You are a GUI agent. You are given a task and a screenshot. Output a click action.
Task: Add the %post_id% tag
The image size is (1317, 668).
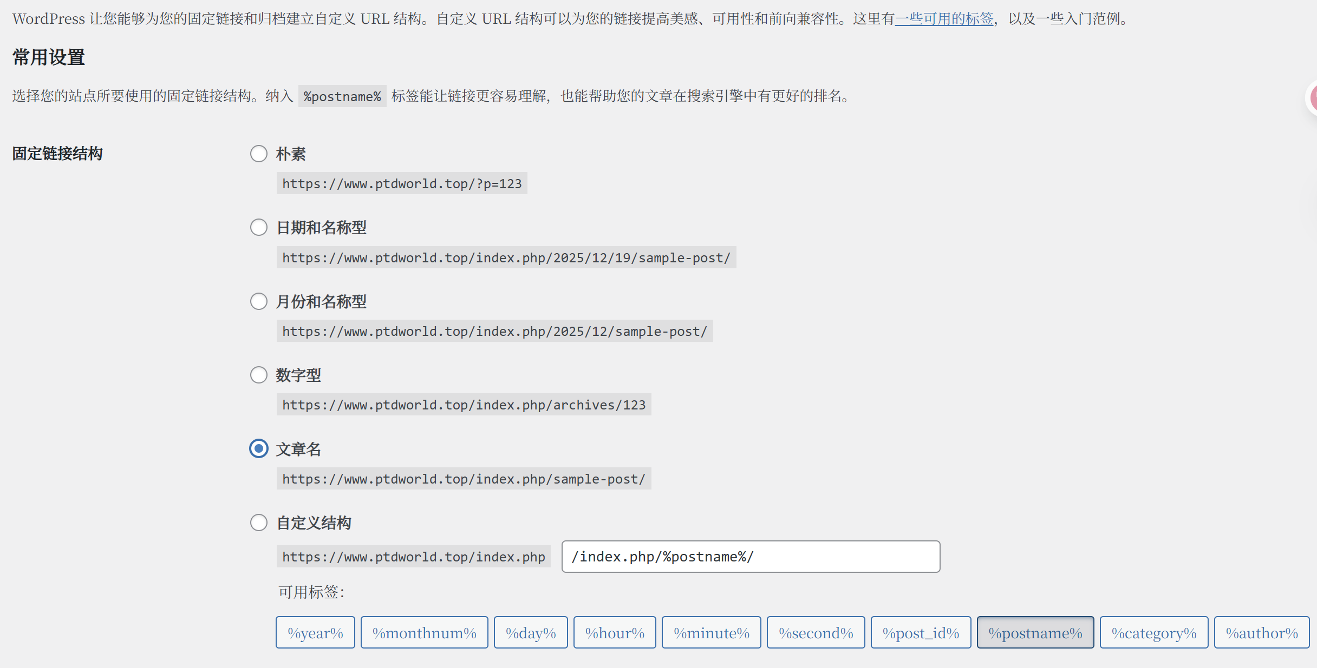pyautogui.click(x=921, y=632)
